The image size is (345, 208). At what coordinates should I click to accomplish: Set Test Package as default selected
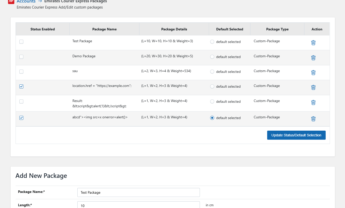(212, 42)
